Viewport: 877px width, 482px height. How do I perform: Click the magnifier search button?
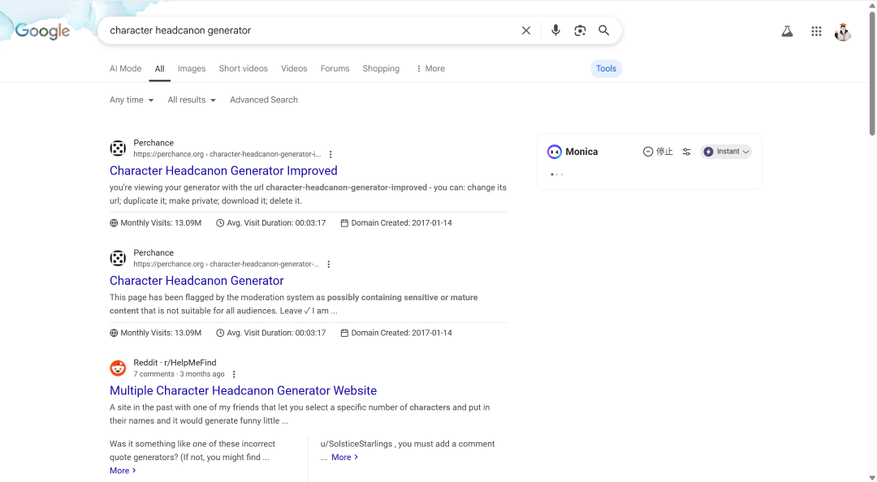604,30
